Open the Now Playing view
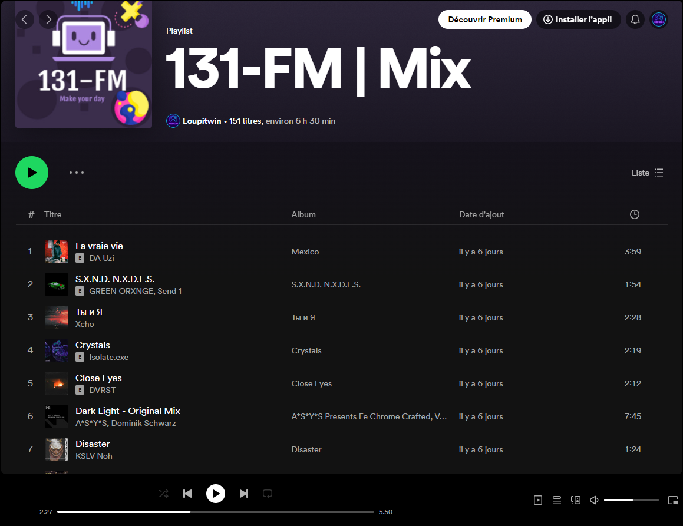The image size is (683, 526). click(x=538, y=500)
